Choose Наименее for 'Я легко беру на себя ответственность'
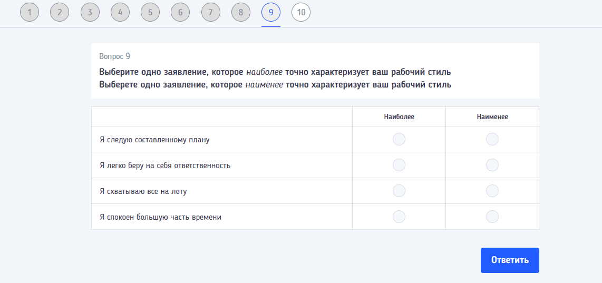The height and width of the screenshot is (283, 602). (492, 165)
